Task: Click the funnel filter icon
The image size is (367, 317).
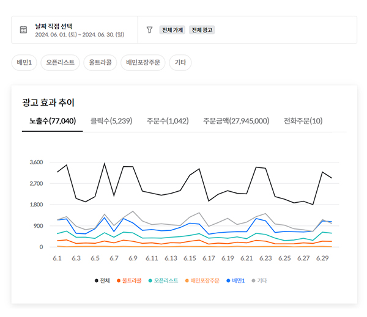Action: click(149, 30)
